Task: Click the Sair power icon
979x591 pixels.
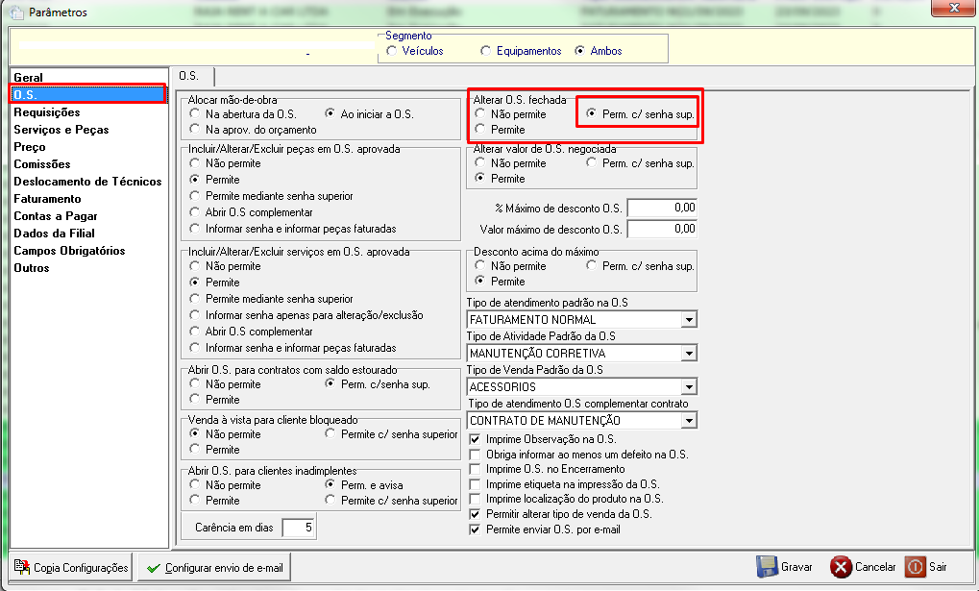Action: (x=916, y=567)
